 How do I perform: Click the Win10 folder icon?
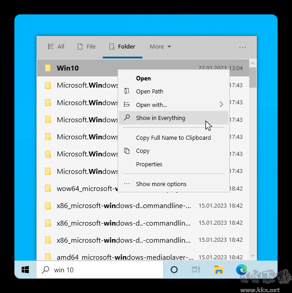coord(48,68)
